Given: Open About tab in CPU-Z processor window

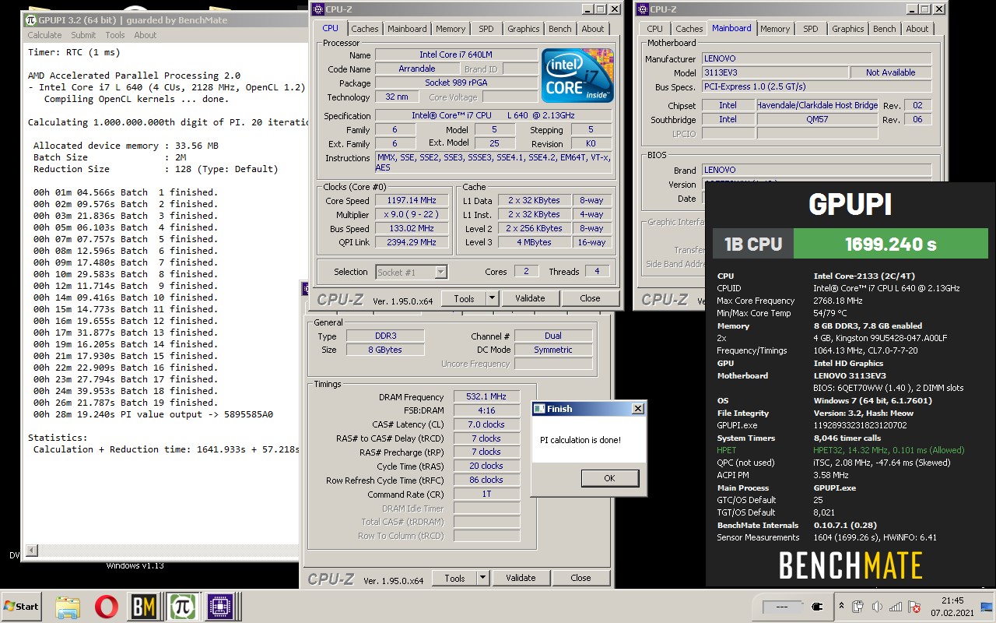Looking at the screenshot, I should (593, 29).
